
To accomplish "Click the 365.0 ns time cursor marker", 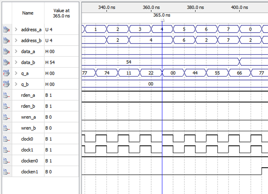I will (162, 15).
